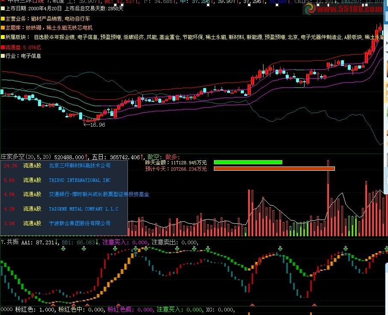Click the 7.共振 indicator title
Screen dimensions: 388x315
[10, 242]
